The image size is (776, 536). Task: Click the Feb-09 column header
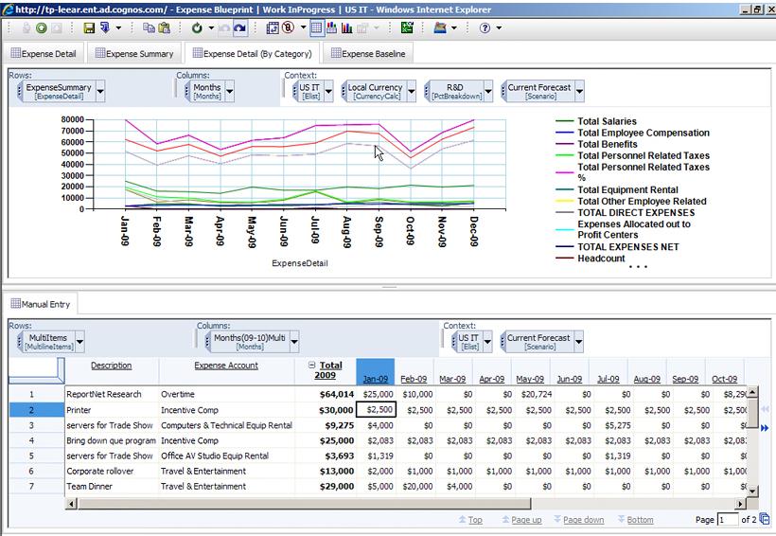point(414,379)
